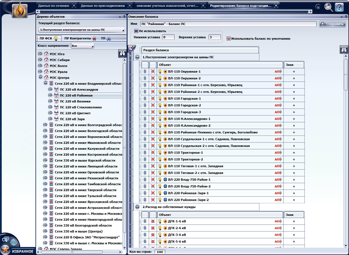The height and width of the screenshot is (255, 349).
Task: Click the binoculars icon in balance description panel
Action: (x=344, y=49)
